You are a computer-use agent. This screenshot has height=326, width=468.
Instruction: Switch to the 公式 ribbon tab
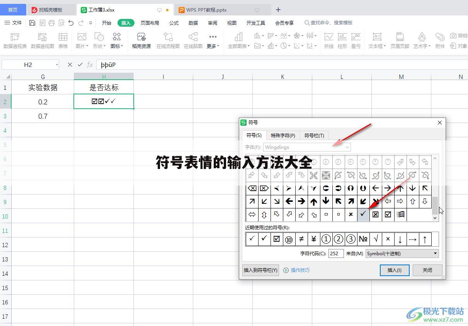click(174, 23)
